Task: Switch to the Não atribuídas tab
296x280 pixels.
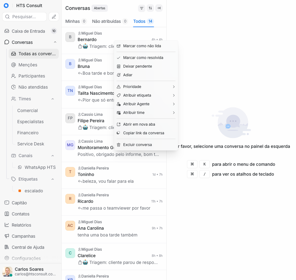Action: (x=110, y=21)
